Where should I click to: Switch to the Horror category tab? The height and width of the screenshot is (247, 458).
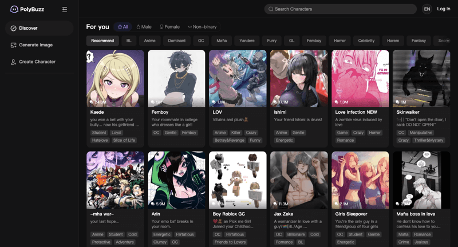pyautogui.click(x=339, y=41)
